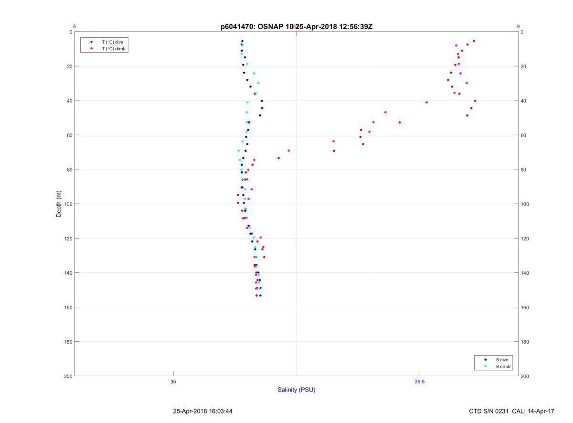Viewport: 573px width, 423px height.
Task: Click the magenta marker beside 'T (°C) climb'
Action: pyautogui.click(x=91, y=49)
